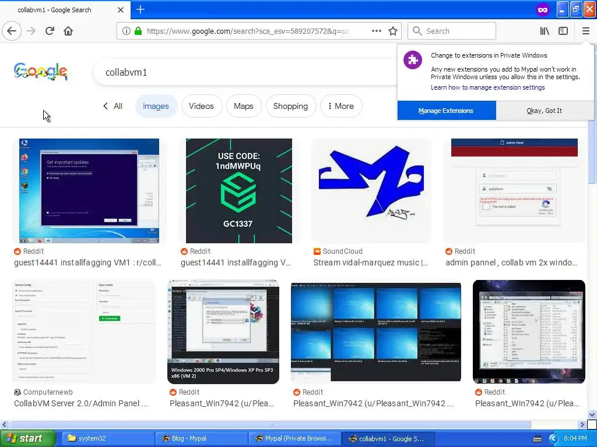Open the Admin Panel login thumbnail
Image resolution: width=597 pixels, height=447 pixels.
(514, 191)
